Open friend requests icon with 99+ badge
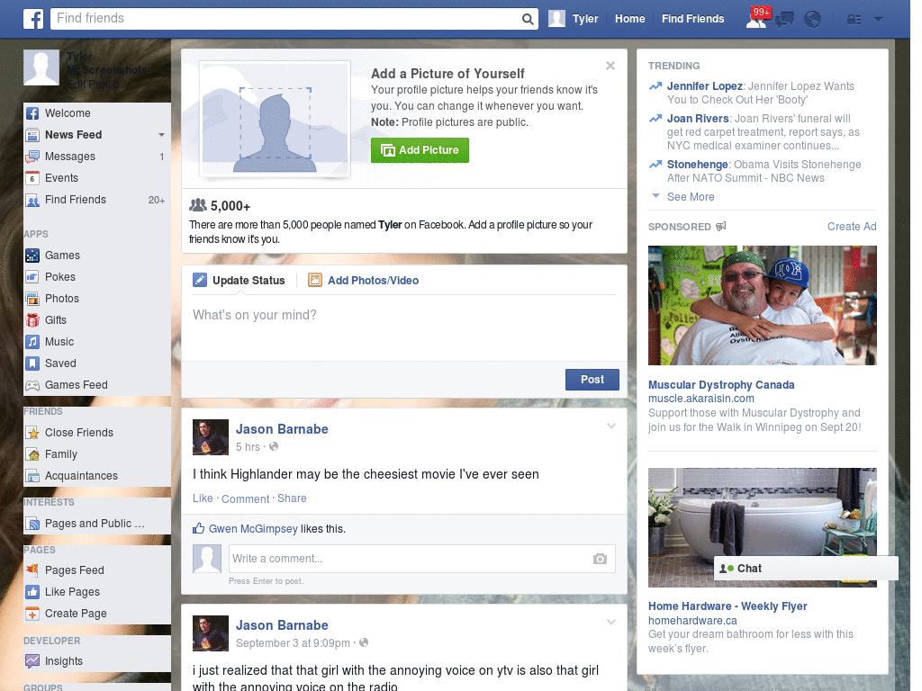The height and width of the screenshot is (691, 922). pos(756,18)
